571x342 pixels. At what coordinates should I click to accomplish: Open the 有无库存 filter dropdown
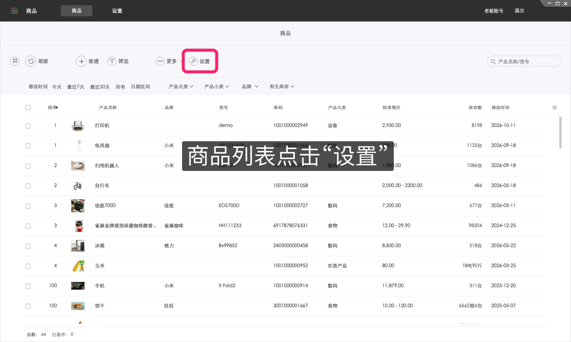[x=282, y=86]
